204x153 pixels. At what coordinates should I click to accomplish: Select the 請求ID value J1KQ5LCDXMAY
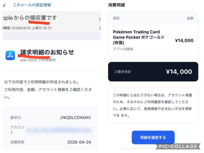point(75,118)
